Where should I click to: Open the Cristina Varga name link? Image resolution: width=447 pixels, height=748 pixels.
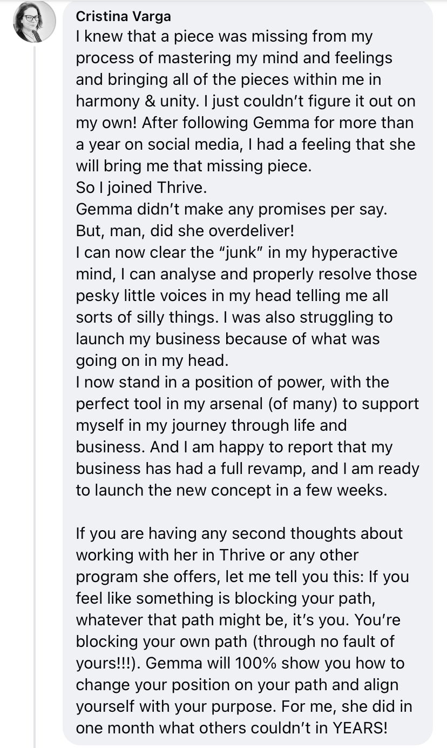click(124, 16)
